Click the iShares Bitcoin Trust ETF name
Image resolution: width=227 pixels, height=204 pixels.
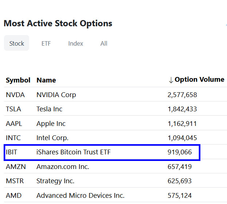click(73, 152)
